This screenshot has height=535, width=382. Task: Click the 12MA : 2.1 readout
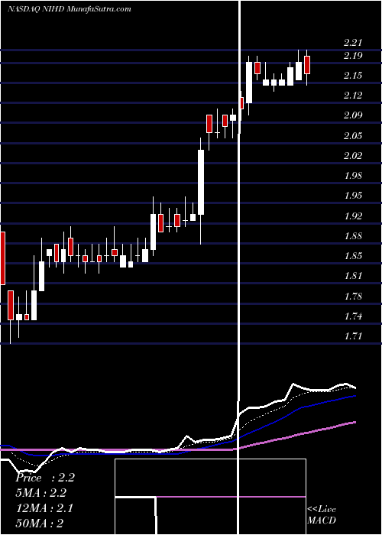pos(44,508)
